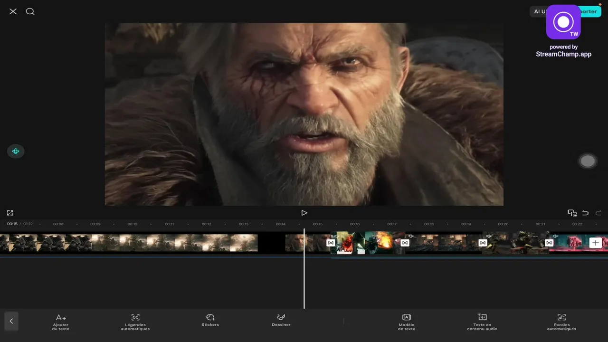Tap the teal keyframe icon beside the preview
The height and width of the screenshot is (342, 608).
[16, 151]
